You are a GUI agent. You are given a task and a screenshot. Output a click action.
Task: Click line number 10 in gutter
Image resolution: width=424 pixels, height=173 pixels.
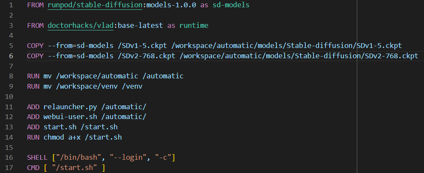pyautogui.click(x=9, y=96)
